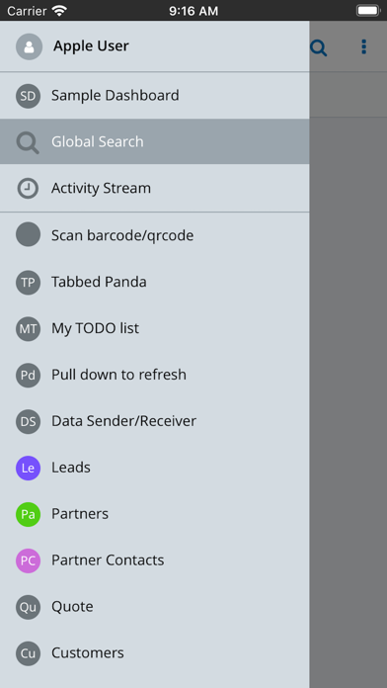Go to Quote module
This screenshot has height=688, width=387.
point(155,607)
